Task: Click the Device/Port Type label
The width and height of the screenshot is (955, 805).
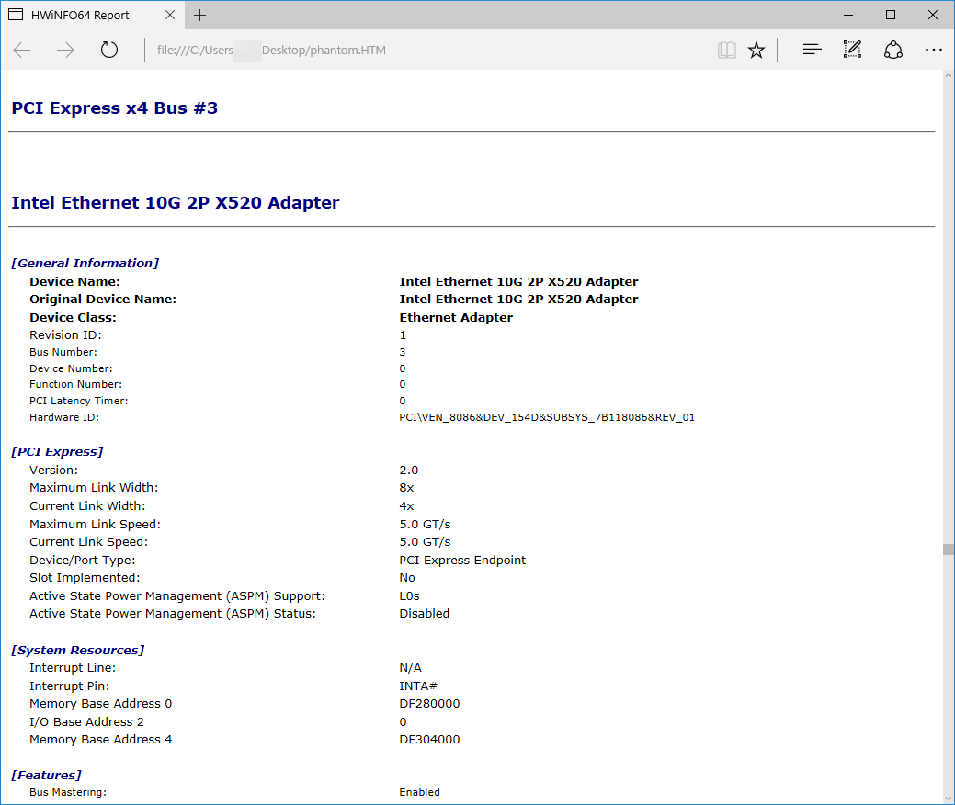Action: [x=83, y=561]
